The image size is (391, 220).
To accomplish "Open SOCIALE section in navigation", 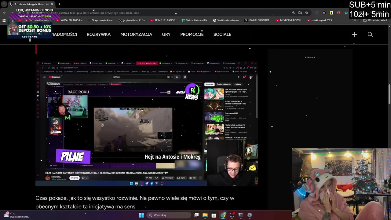I will [x=222, y=35].
